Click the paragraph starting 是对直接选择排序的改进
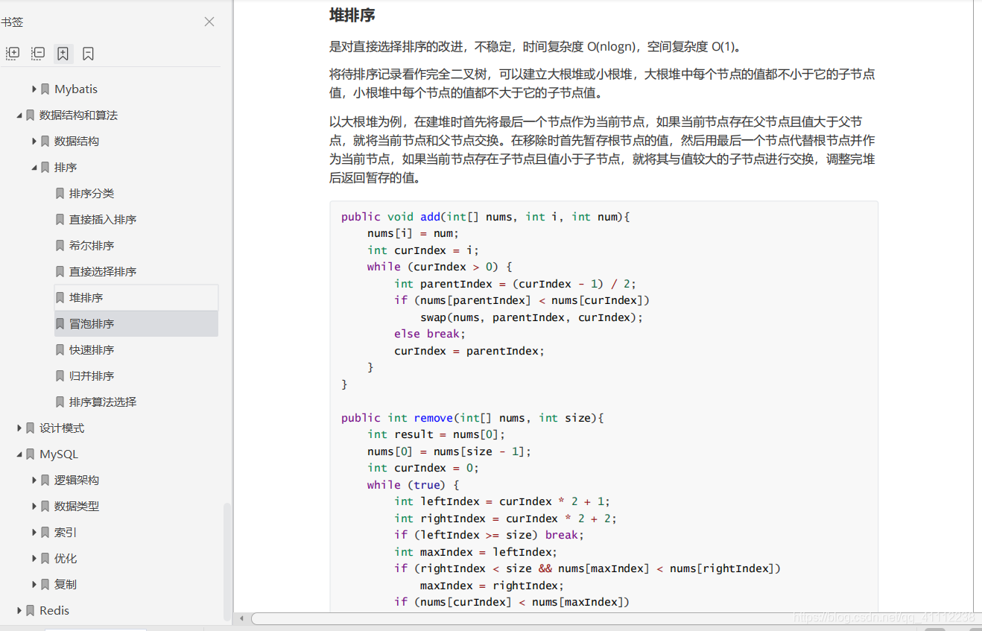Image resolution: width=982 pixels, height=631 pixels. click(536, 46)
